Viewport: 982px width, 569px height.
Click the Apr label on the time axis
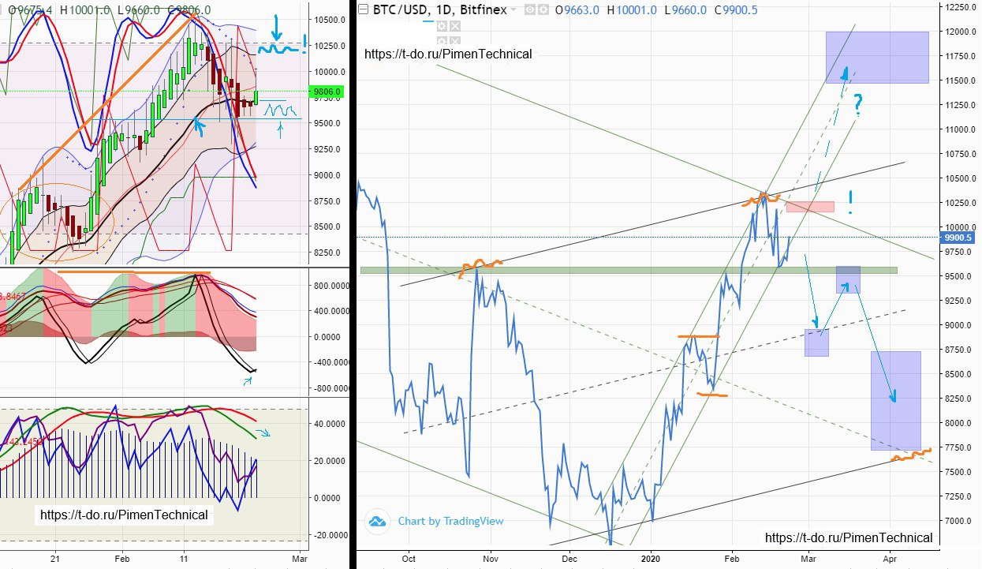pos(890,557)
